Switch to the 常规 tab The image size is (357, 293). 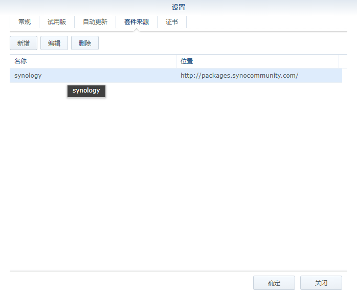(x=25, y=22)
